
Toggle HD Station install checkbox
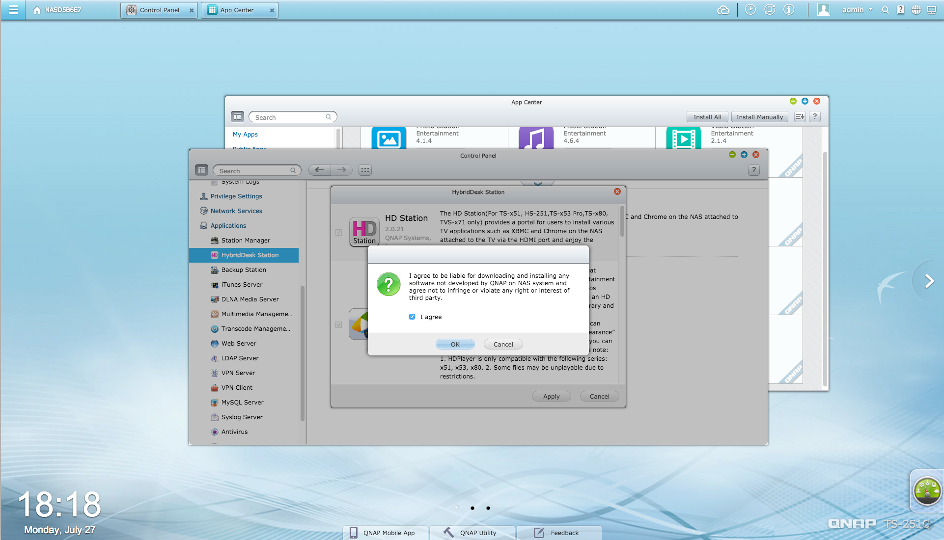[x=338, y=232]
